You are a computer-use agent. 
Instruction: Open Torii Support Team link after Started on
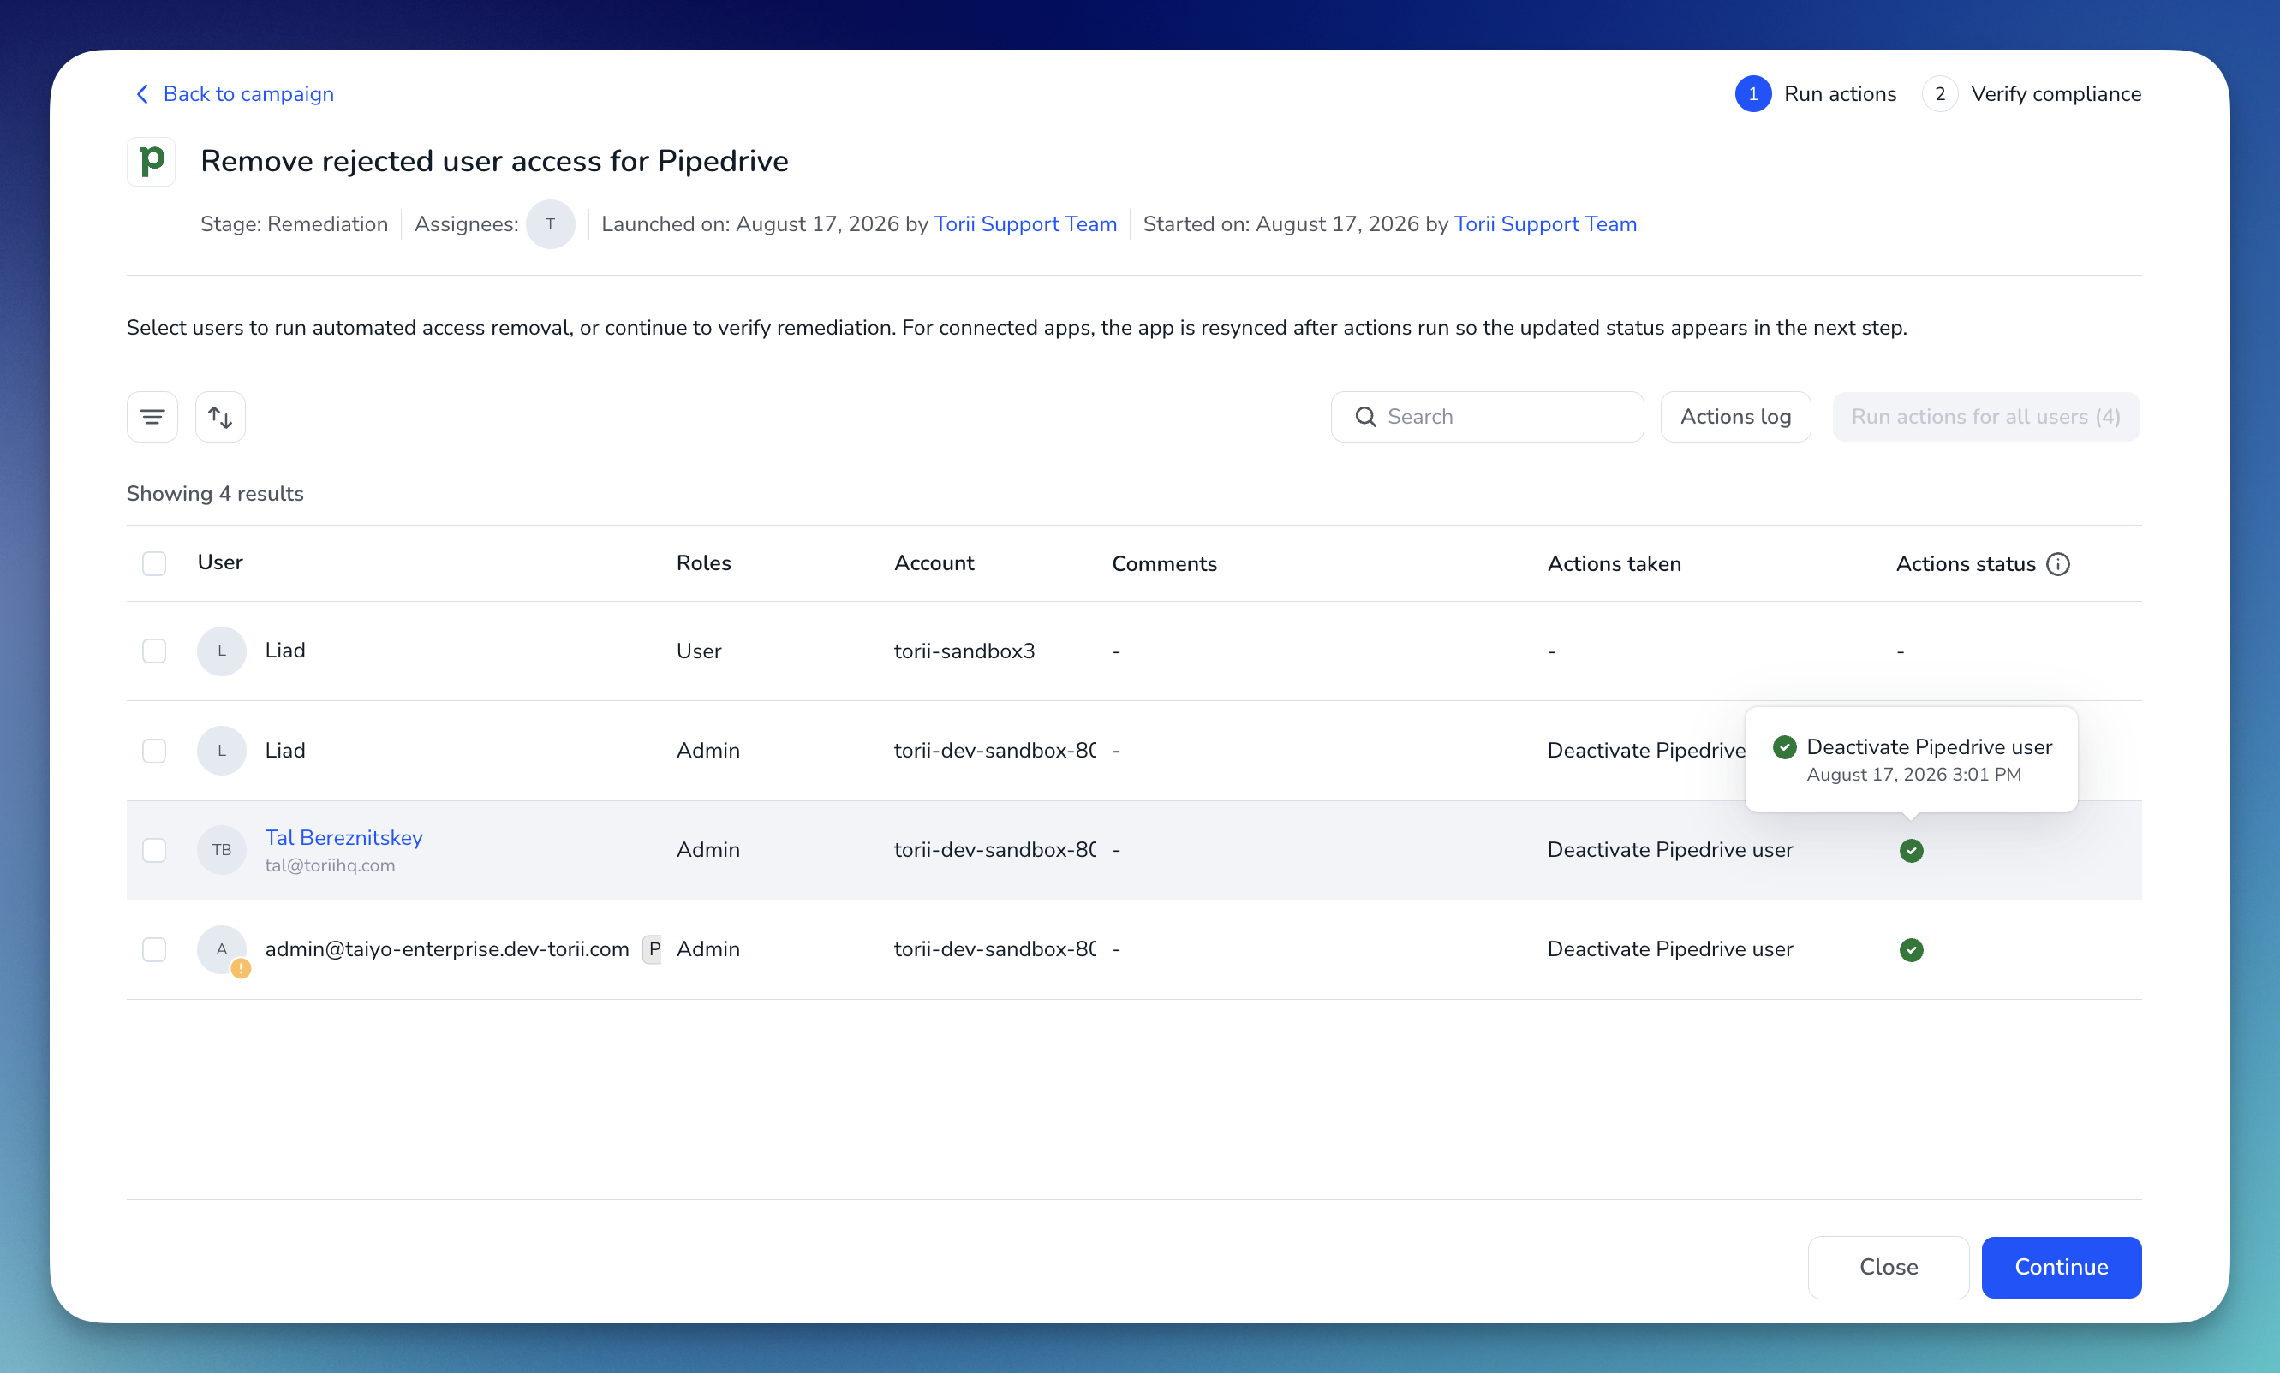pos(1545,224)
